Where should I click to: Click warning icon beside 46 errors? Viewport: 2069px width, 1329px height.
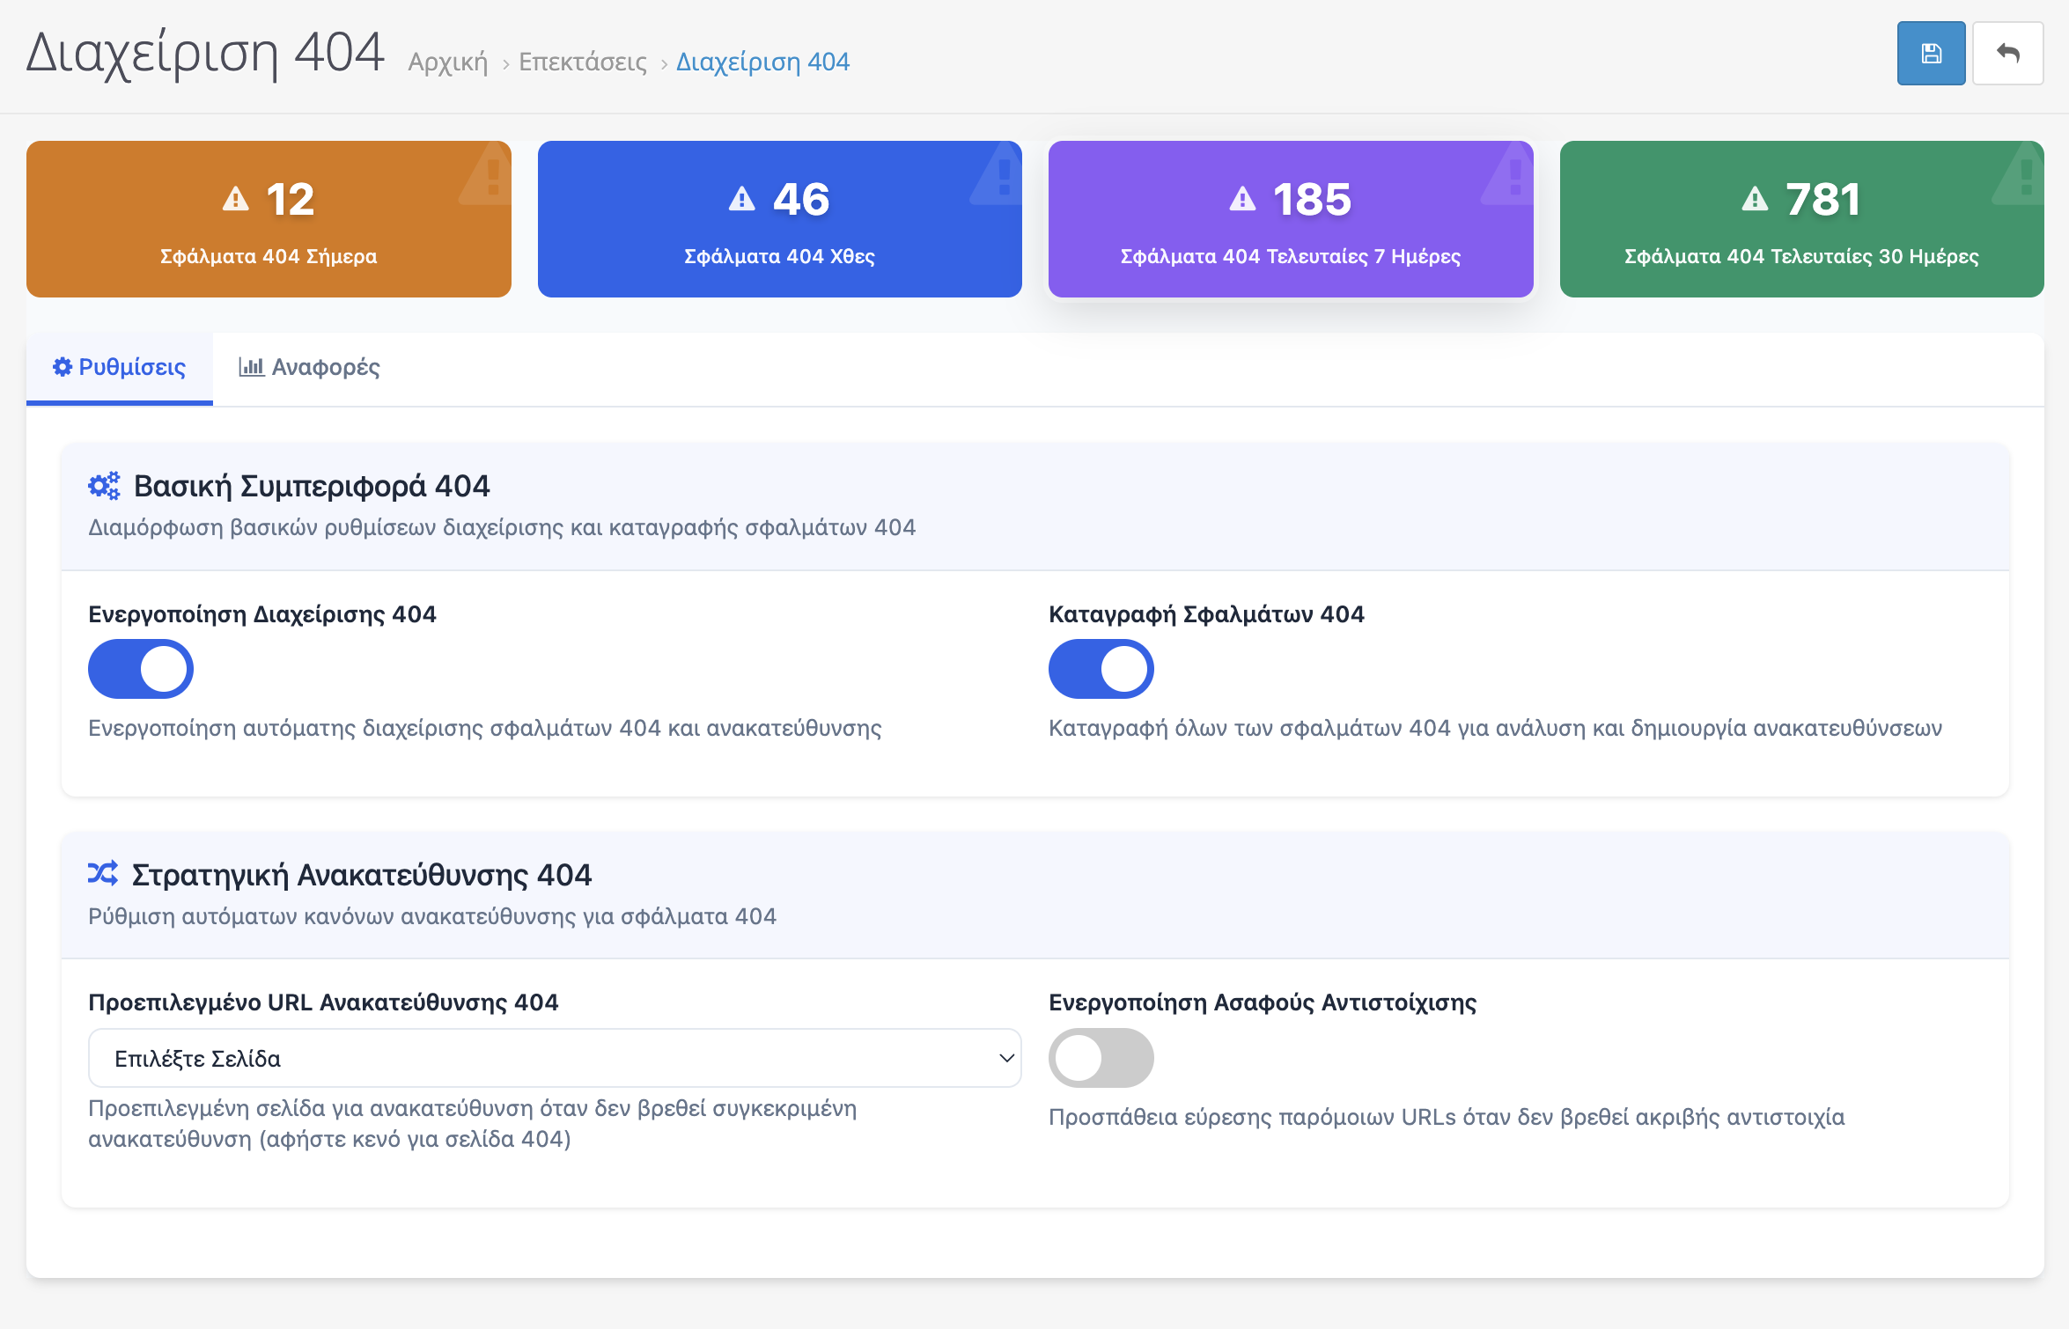click(x=742, y=199)
